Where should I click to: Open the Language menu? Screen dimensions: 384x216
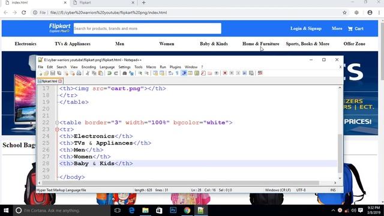point(107,67)
